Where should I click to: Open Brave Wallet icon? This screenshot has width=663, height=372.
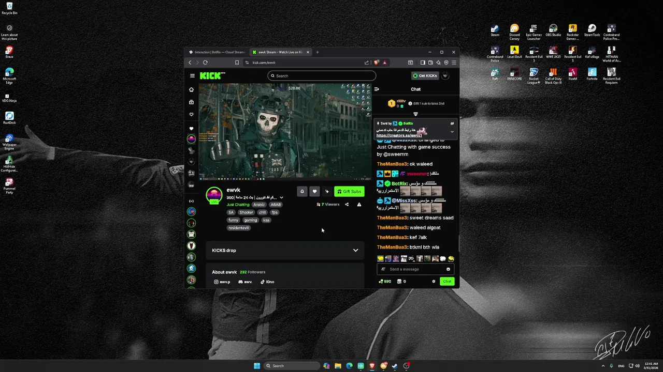[x=430, y=63]
